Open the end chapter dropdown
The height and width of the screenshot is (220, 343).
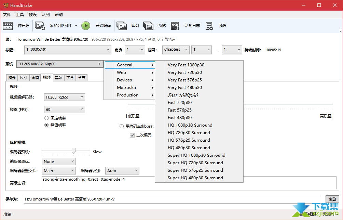click(232, 50)
